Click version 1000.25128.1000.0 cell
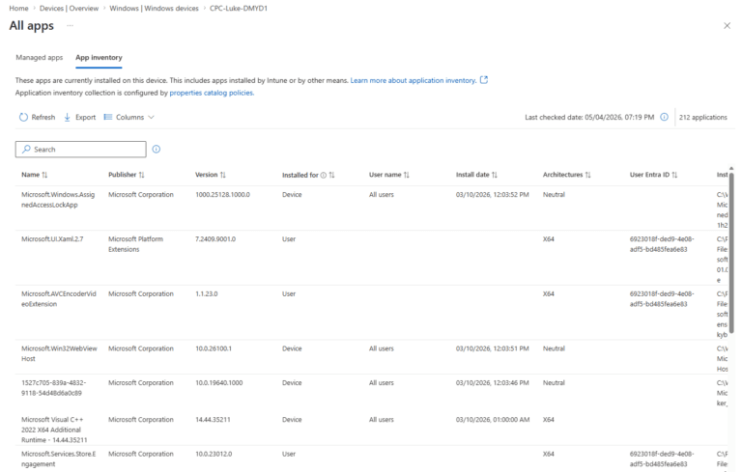742x472 pixels. click(222, 195)
